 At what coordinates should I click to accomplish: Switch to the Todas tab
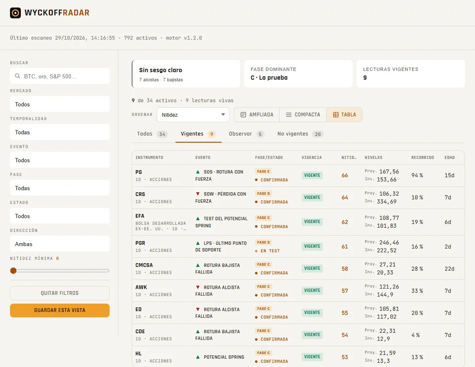152,134
